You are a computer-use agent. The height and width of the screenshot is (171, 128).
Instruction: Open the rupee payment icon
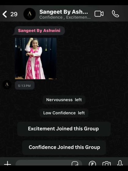click(92, 163)
